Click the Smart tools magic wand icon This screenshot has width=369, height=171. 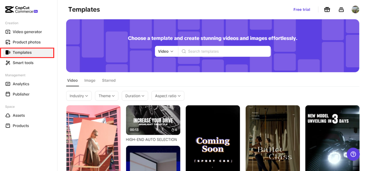point(8,63)
